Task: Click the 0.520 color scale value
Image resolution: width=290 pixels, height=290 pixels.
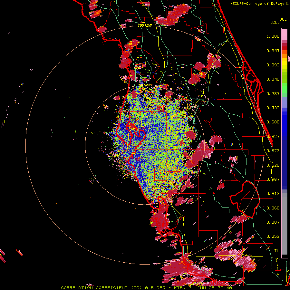Action: click(x=273, y=165)
